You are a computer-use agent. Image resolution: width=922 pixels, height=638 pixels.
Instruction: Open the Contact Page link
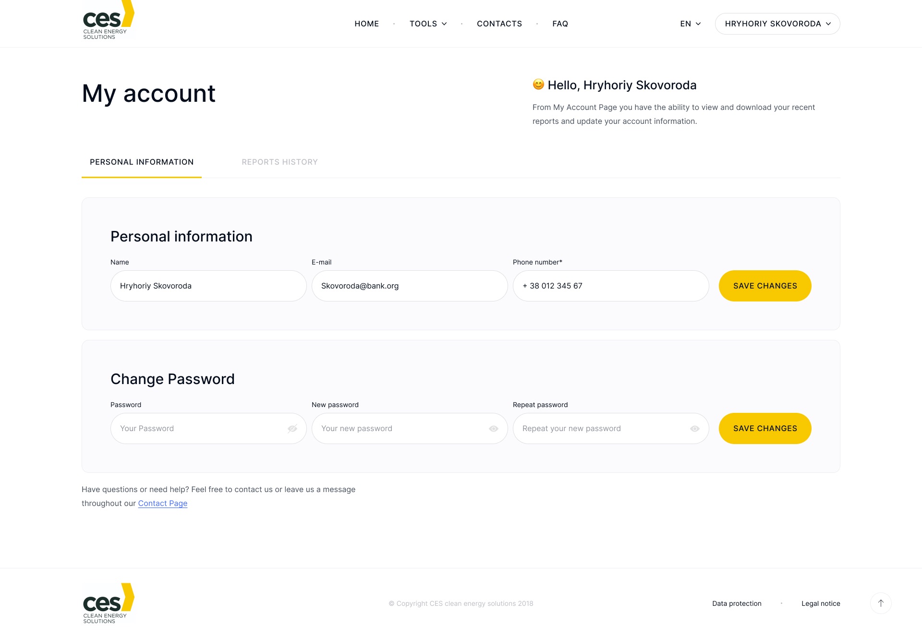coord(162,503)
